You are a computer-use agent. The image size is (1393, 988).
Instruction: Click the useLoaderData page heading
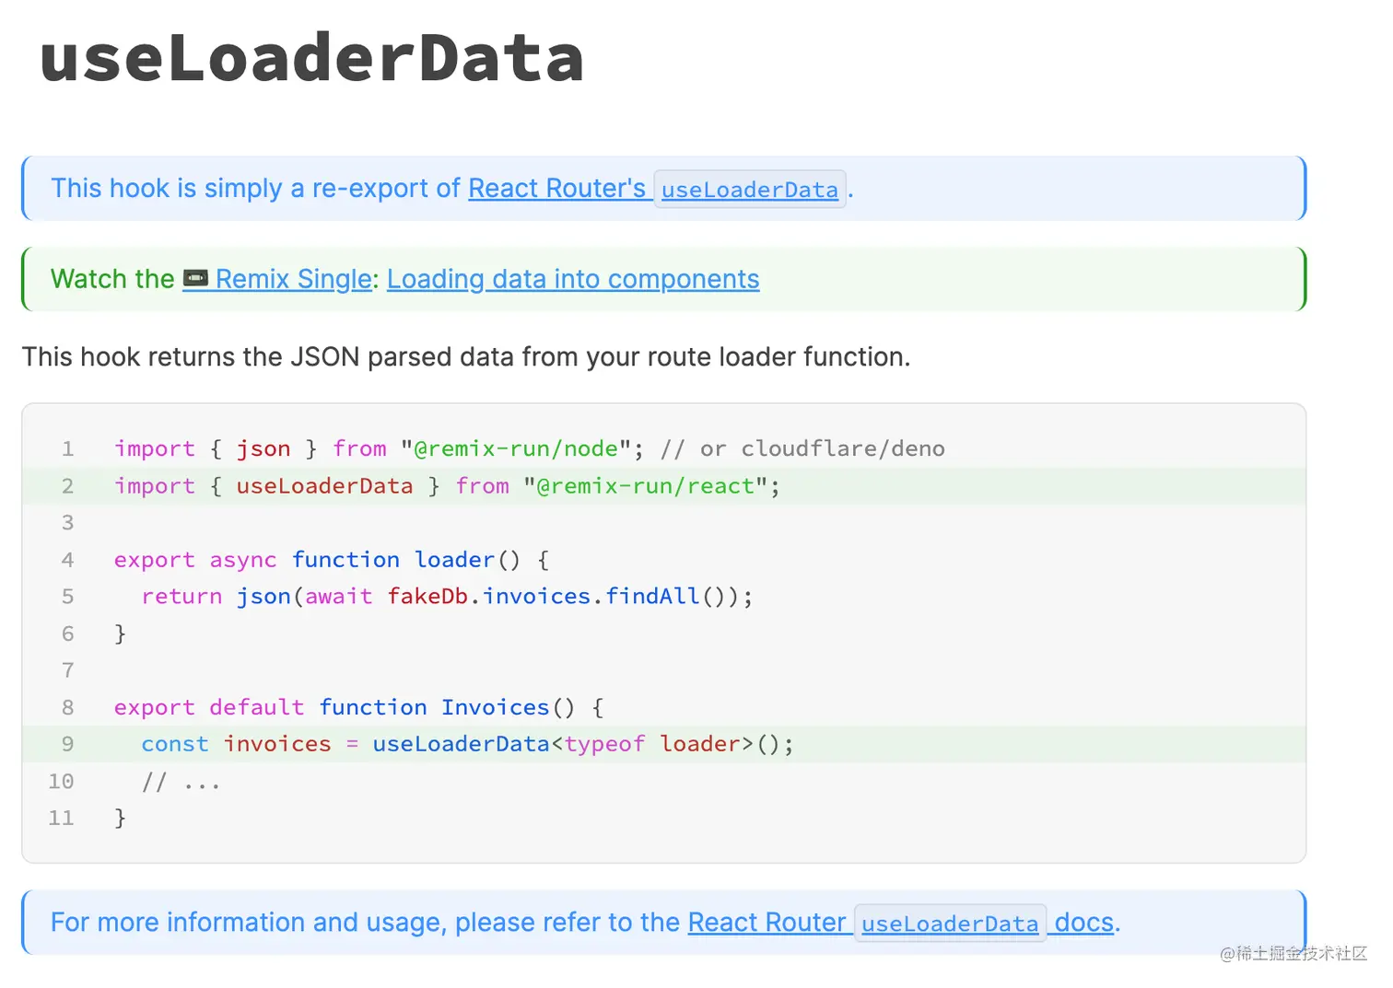click(311, 58)
